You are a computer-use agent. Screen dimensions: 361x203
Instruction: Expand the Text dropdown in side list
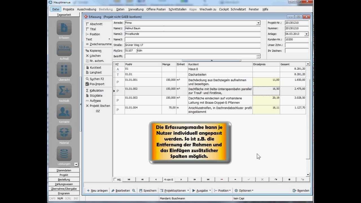click(109, 39)
